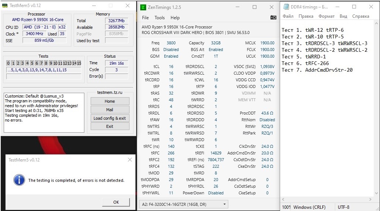Open the Справка menu in Notepad
380x211 pixels.
[x=361, y=16]
